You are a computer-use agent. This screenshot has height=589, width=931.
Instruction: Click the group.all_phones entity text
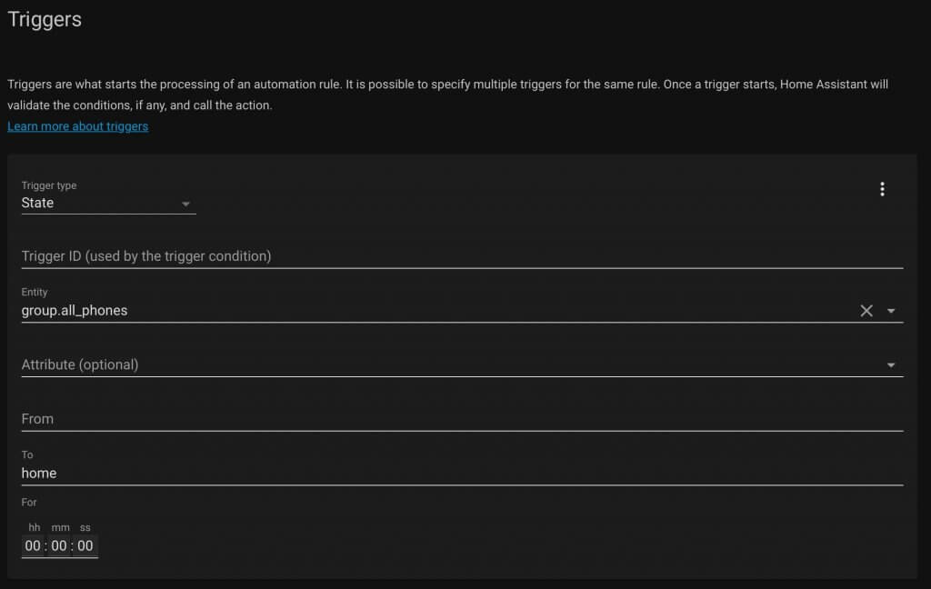point(75,311)
